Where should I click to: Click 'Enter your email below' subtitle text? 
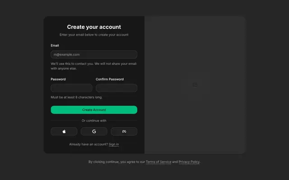point(94,35)
